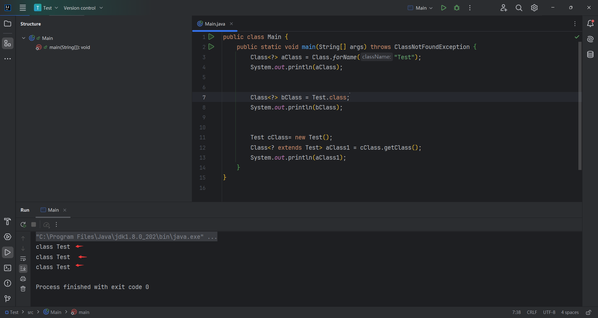Select the Main class in the Structure tree
Image resolution: width=598 pixels, height=318 pixels.
click(47, 38)
